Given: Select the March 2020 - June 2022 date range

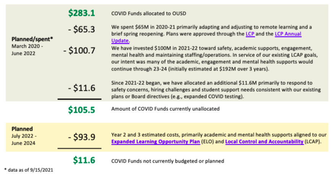Looking at the screenshot, I should [x=27, y=48].
